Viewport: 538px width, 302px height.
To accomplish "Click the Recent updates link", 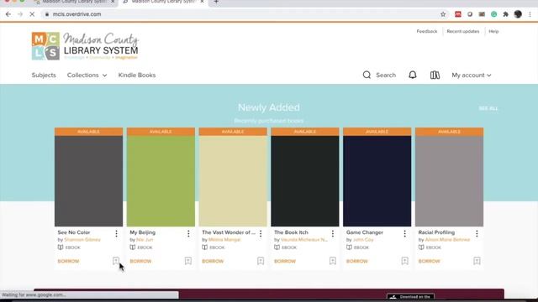I will 463,32.
